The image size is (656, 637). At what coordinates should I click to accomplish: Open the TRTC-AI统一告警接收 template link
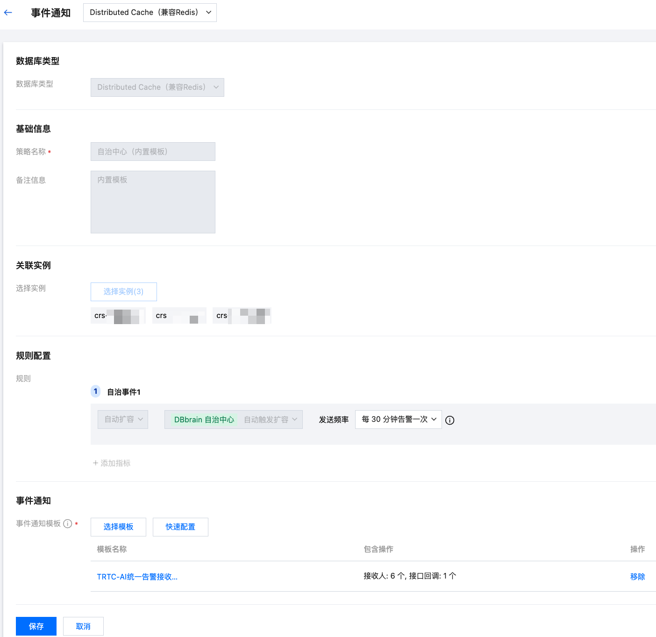coord(137,577)
